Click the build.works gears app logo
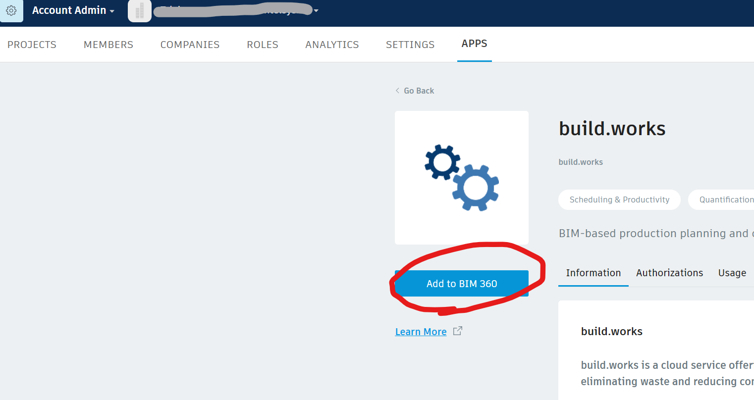Image resolution: width=754 pixels, height=400 pixels. click(461, 177)
